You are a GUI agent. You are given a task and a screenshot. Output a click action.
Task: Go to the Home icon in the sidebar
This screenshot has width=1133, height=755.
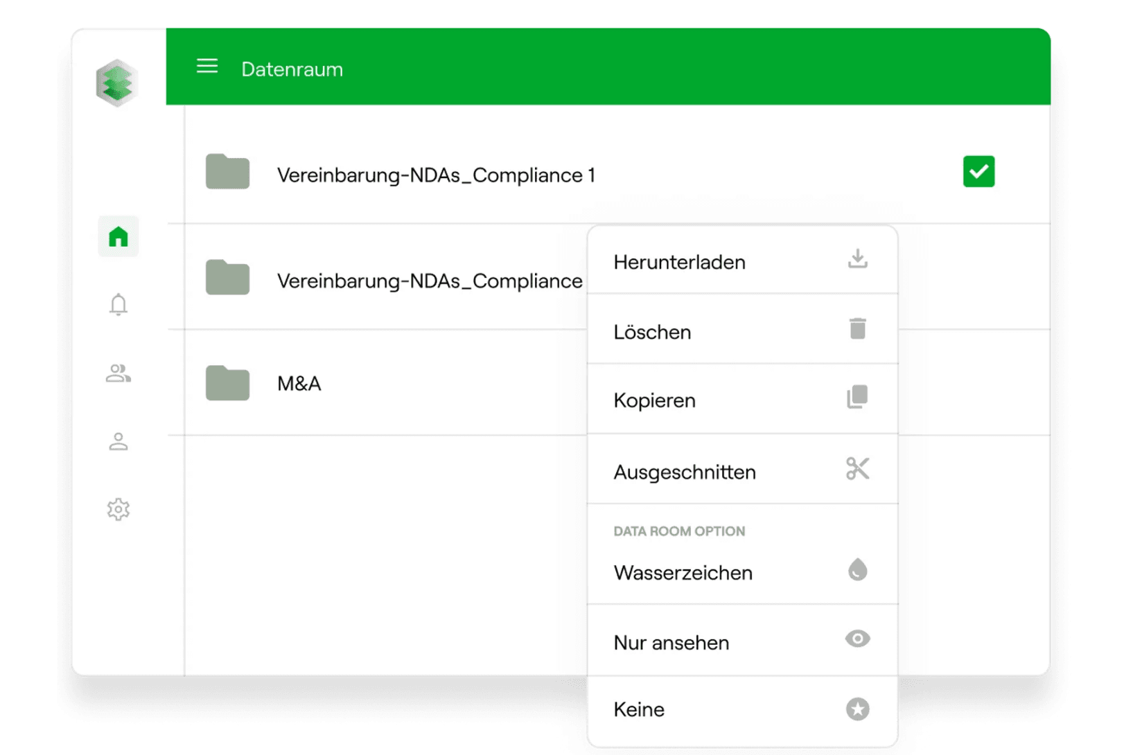click(118, 236)
